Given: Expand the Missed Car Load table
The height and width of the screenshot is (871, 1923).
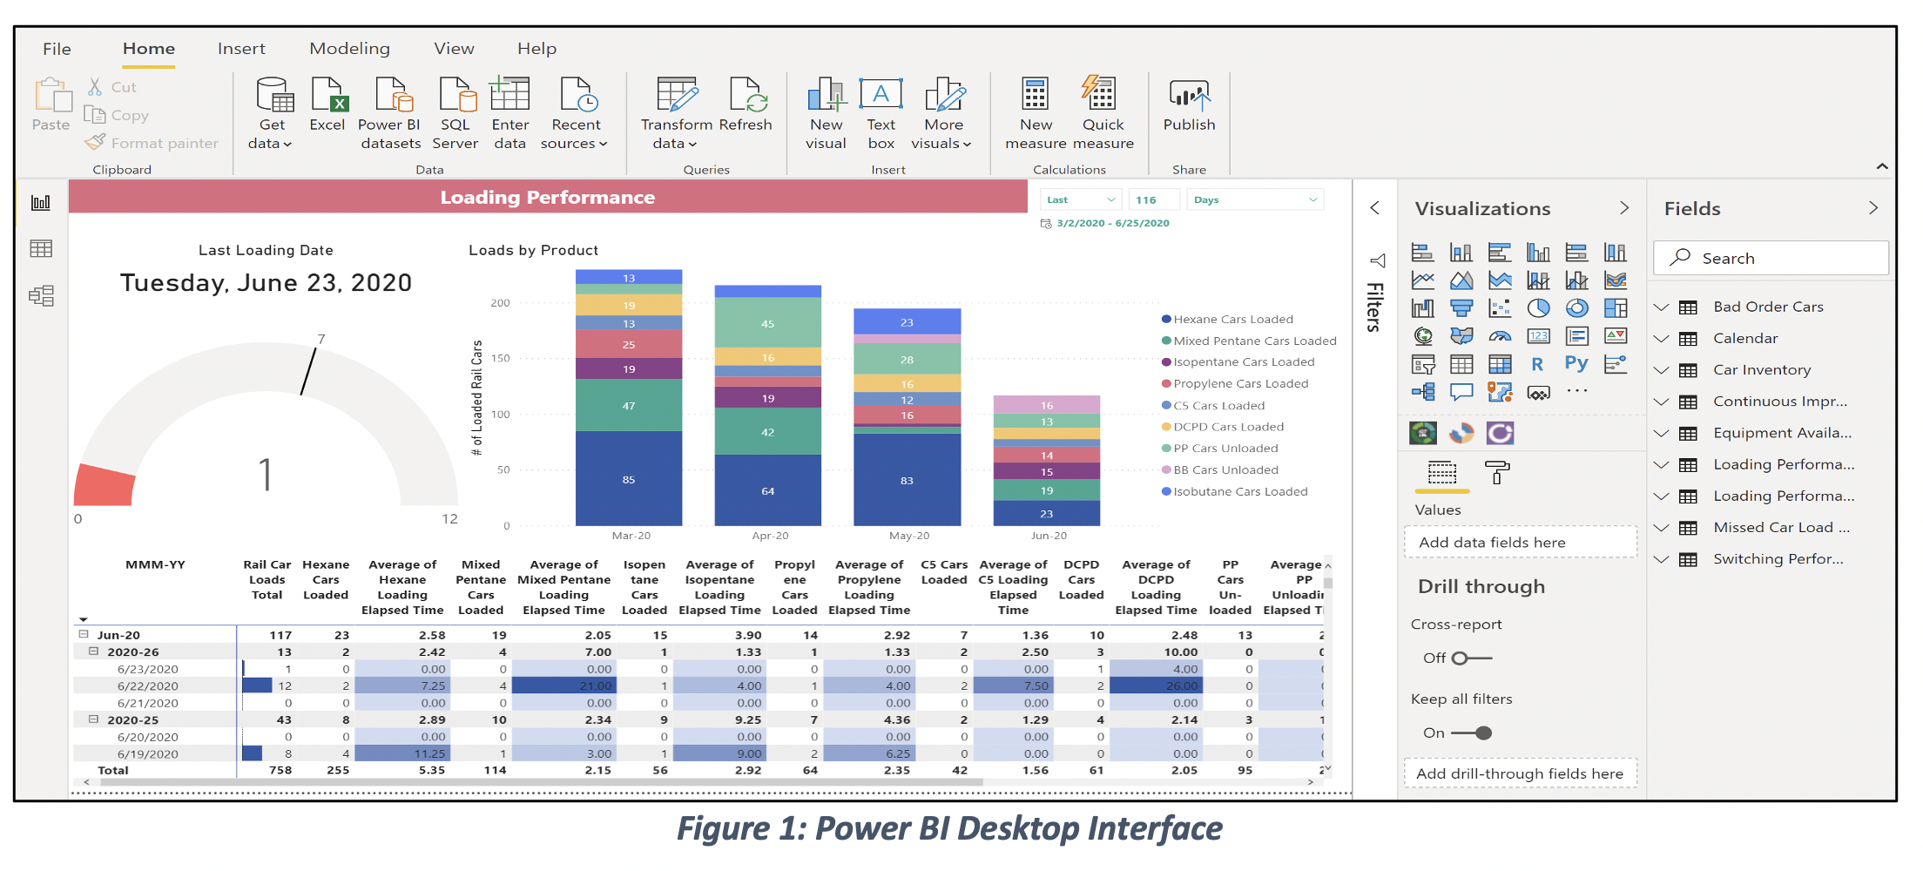Looking at the screenshot, I should pyautogui.click(x=1661, y=528).
